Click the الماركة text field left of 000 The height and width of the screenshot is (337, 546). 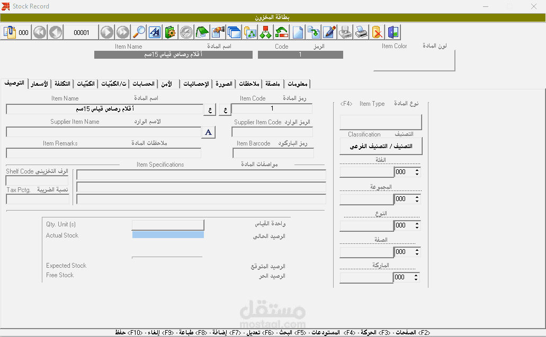(366, 278)
